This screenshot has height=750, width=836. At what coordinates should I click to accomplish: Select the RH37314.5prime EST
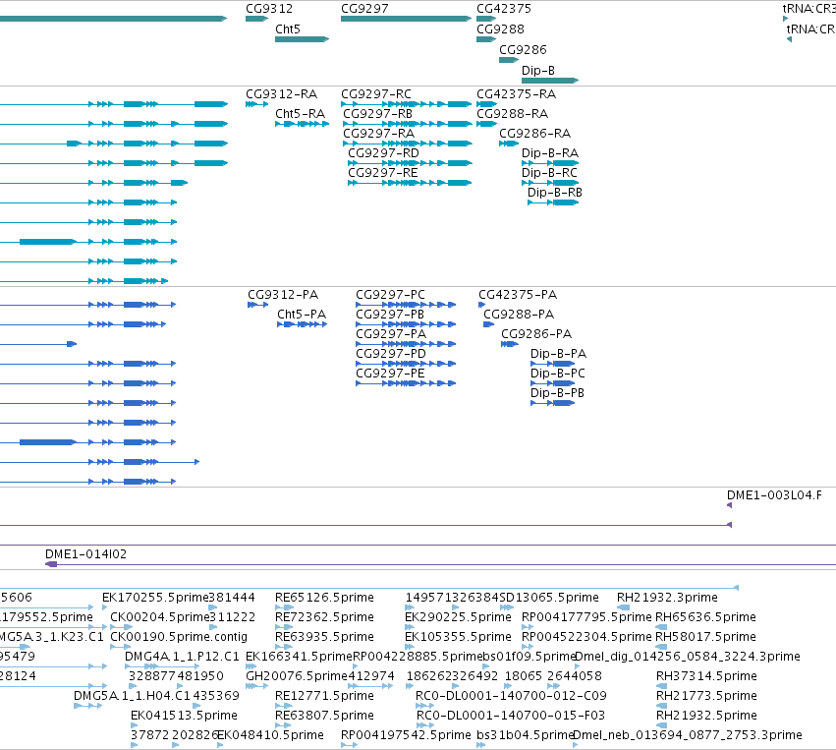[x=662, y=686]
